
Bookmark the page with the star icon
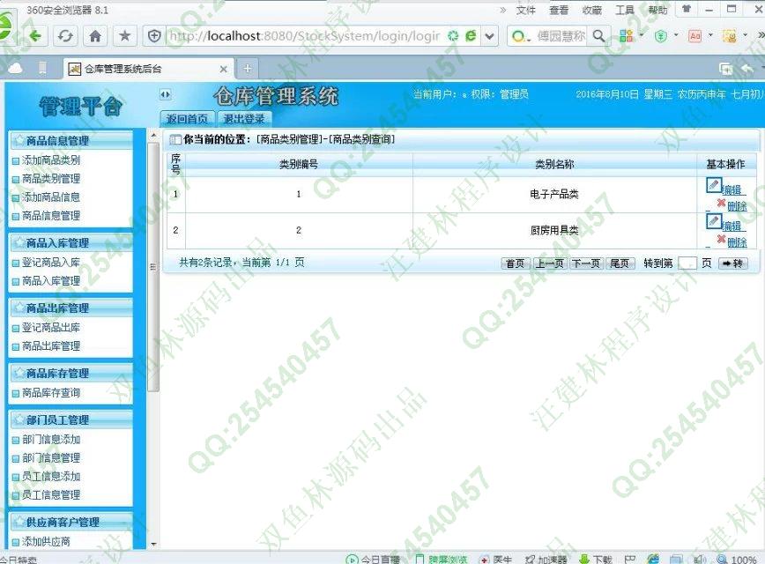click(125, 35)
